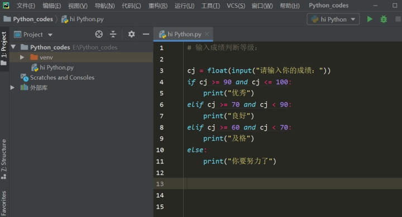Minimize the PyCharm window
The image size is (402, 217).
pos(375,6)
